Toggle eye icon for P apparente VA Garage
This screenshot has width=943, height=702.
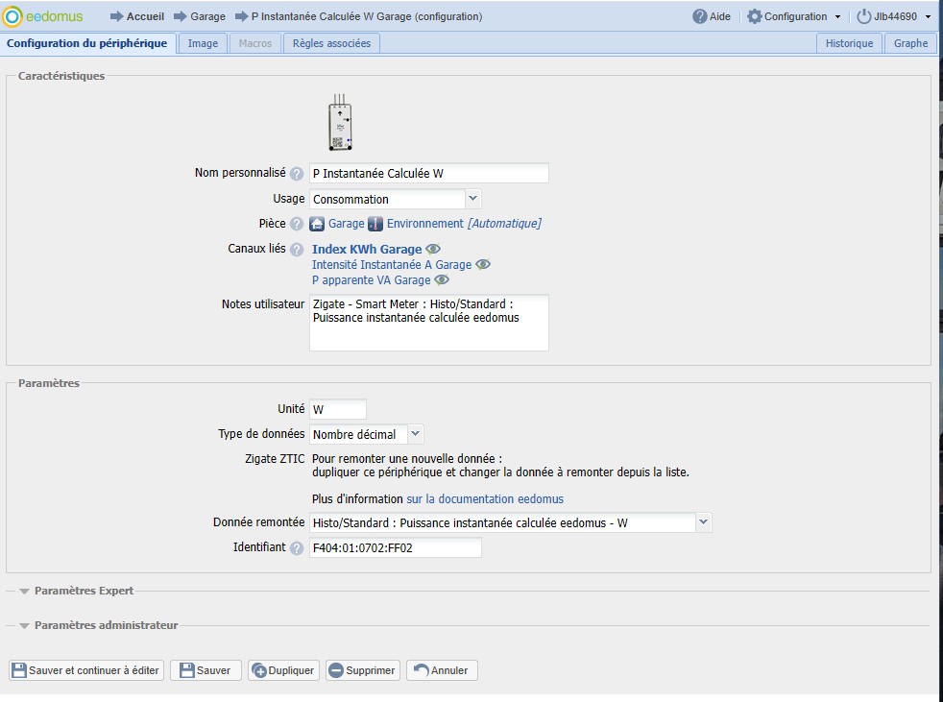click(442, 280)
